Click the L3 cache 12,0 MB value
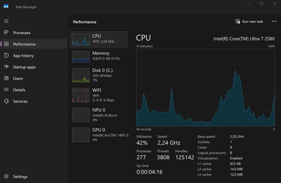Image resolution: width=281 pixels, height=183 pixels. tap(236, 175)
